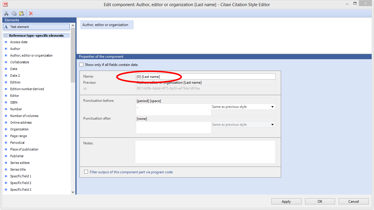Select the Organization element
Image resolution: width=374 pixels, height=210 pixels.
[x=19, y=129]
